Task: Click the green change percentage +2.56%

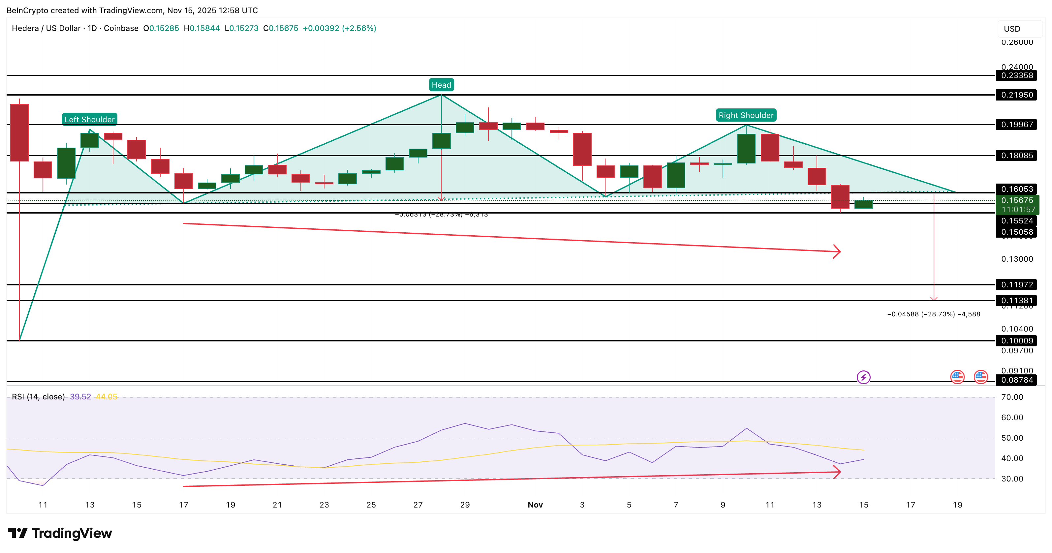Action: click(x=360, y=29)
